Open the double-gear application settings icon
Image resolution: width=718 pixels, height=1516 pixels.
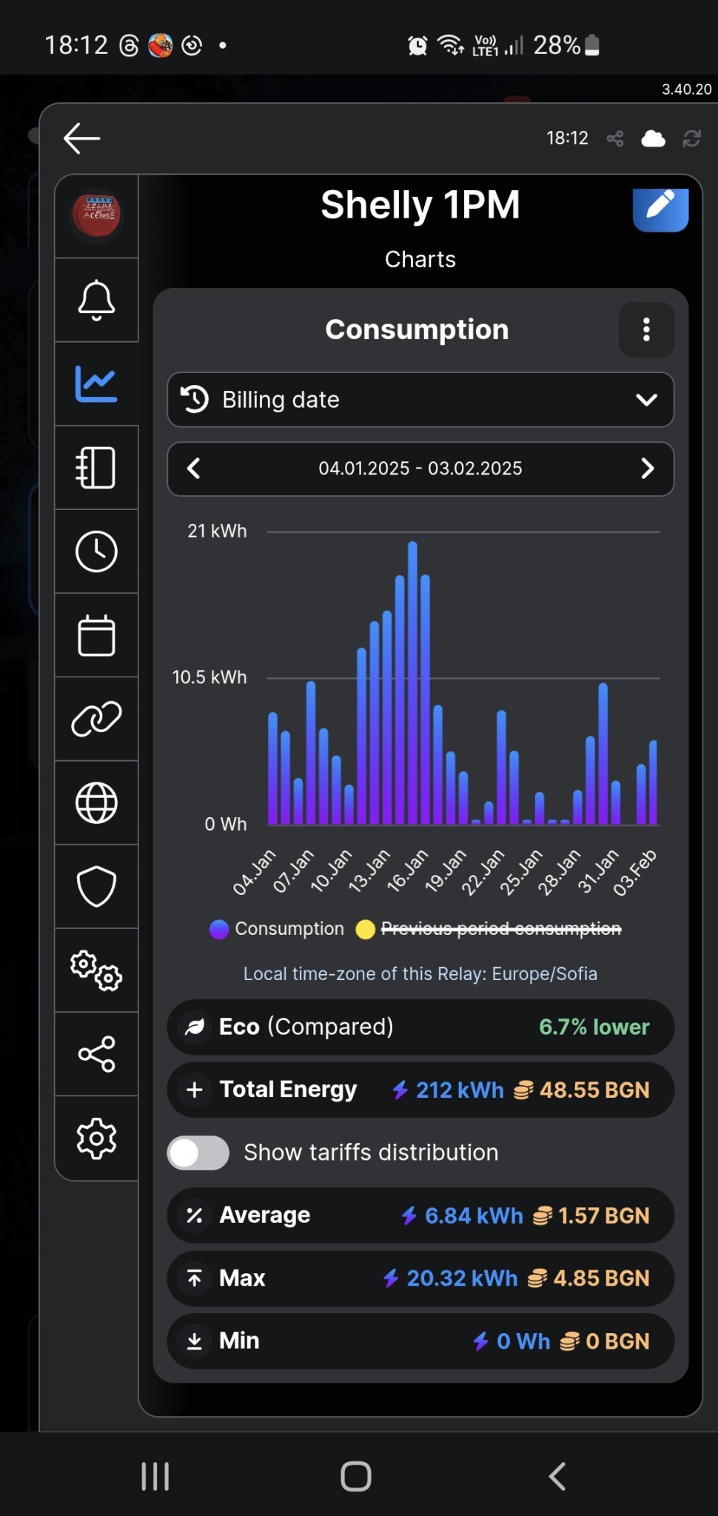point(96,970)
